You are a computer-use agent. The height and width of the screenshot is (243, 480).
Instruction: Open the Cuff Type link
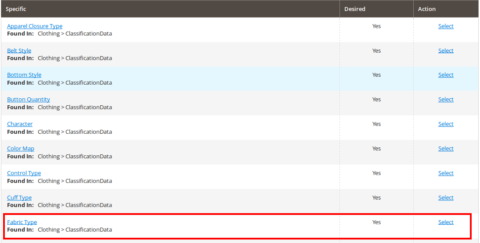click(19, 198)
